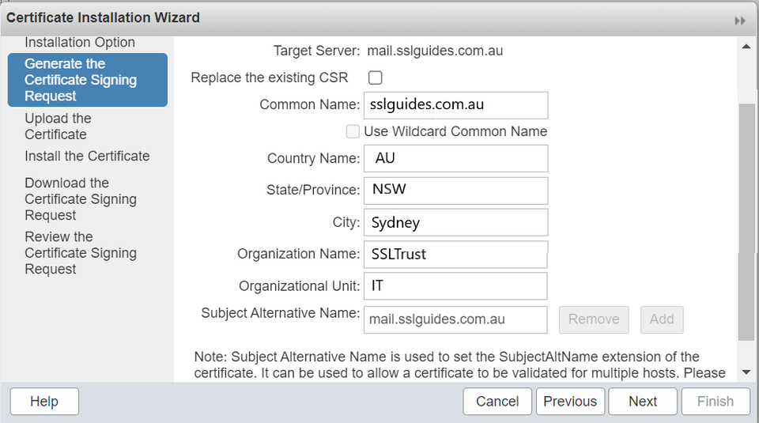Click scroll down arrow of form panel
This screenshot has height=423, width=759.
(x=746, y=372)
